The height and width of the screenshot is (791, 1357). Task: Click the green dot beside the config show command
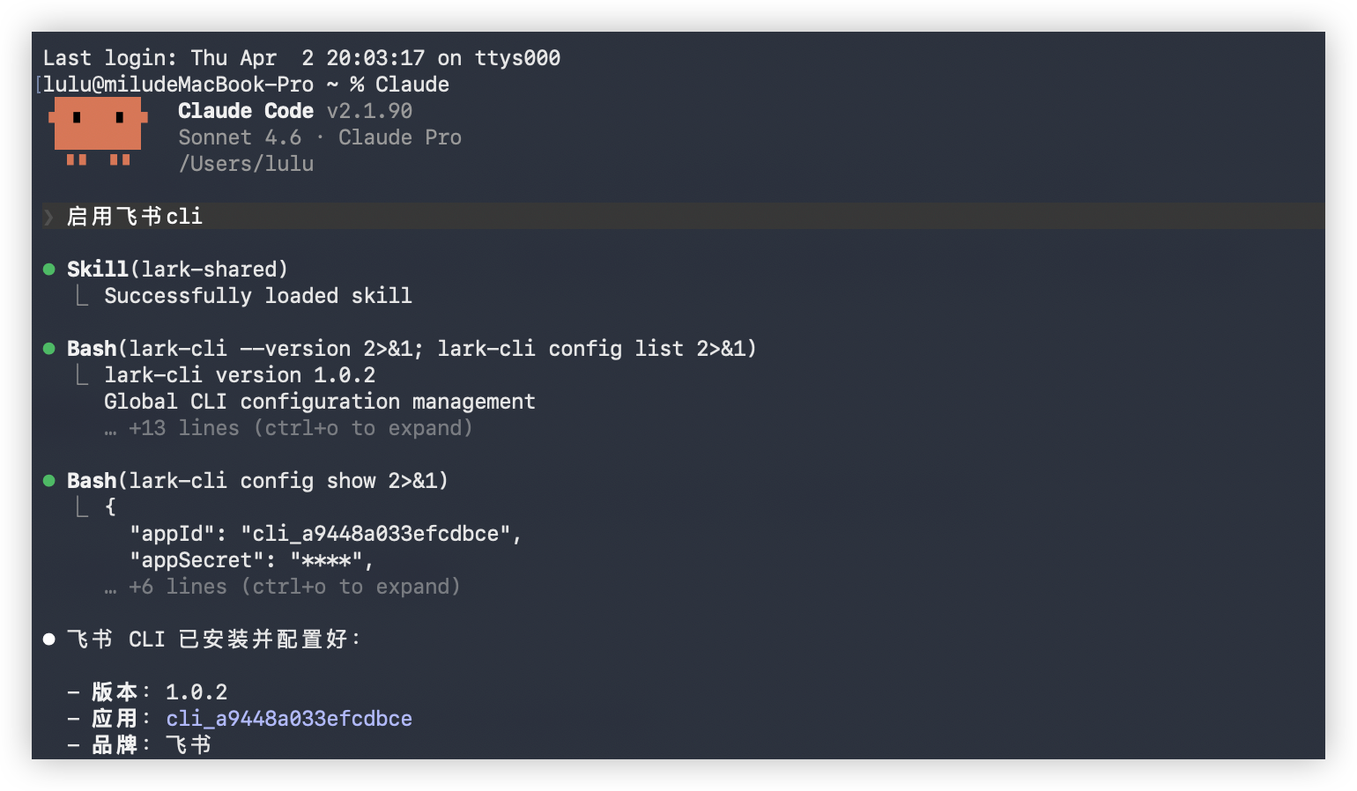(49, 481)
